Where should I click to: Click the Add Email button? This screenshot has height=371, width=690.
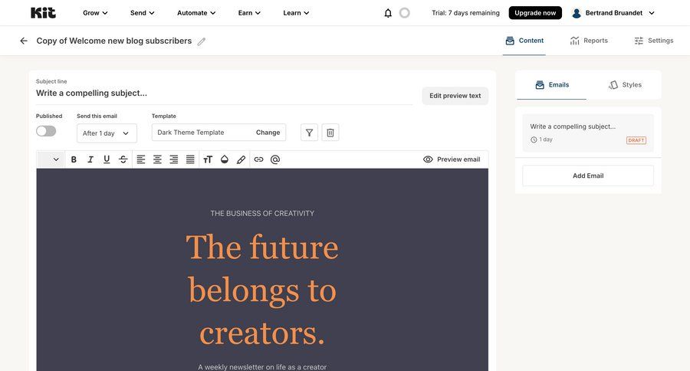click(588, 176)
